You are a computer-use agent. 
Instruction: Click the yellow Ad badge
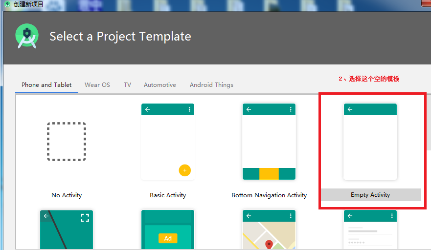(x=168, y=238)
